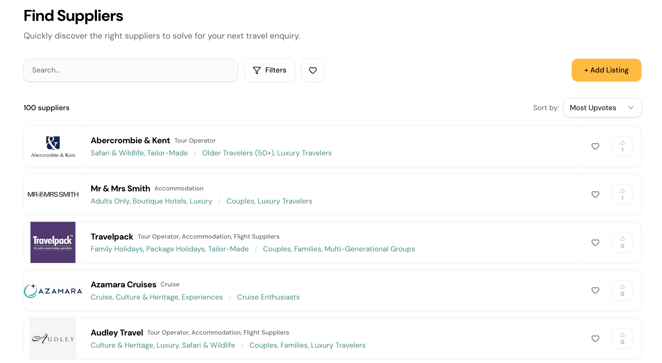Show favorites using heart filter button
Viewport: 662px width, 363px height.
coord(312,70)
